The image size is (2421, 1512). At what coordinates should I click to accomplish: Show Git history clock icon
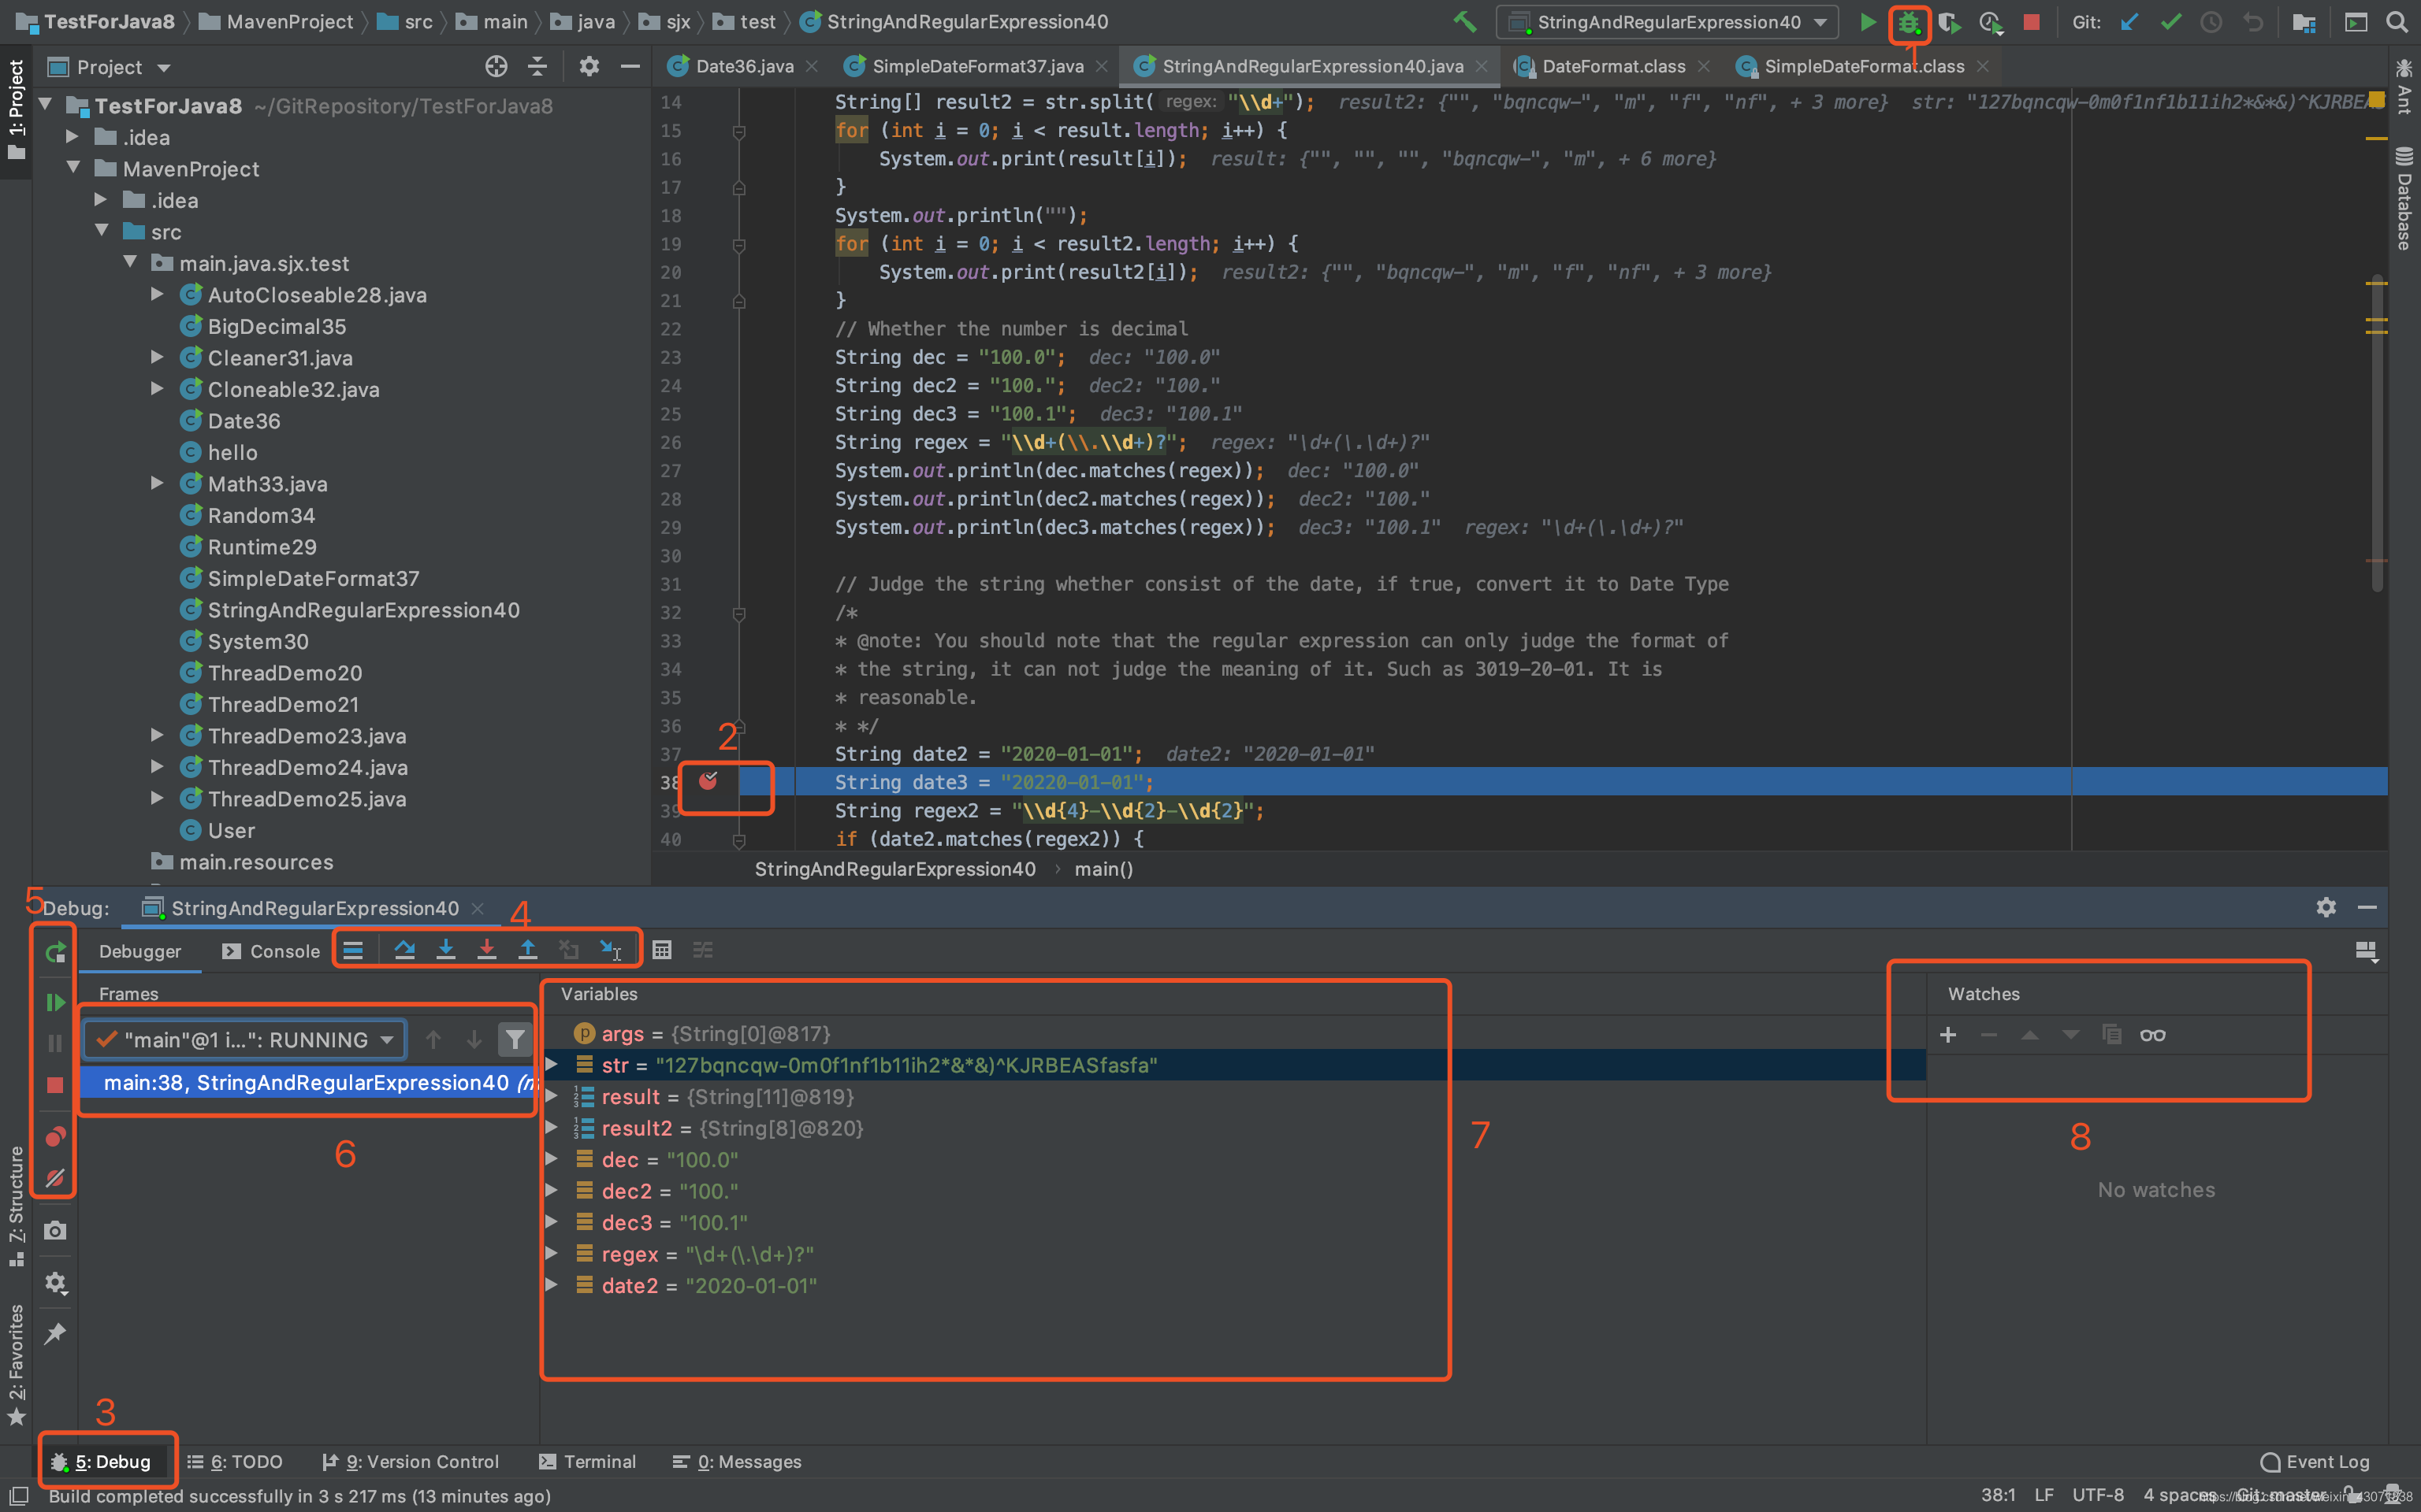(x=2211, y=22)
